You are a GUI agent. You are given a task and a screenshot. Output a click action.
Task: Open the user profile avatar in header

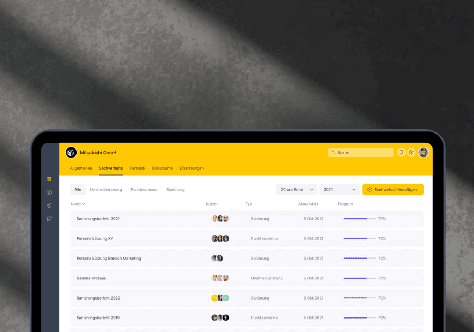424,153
